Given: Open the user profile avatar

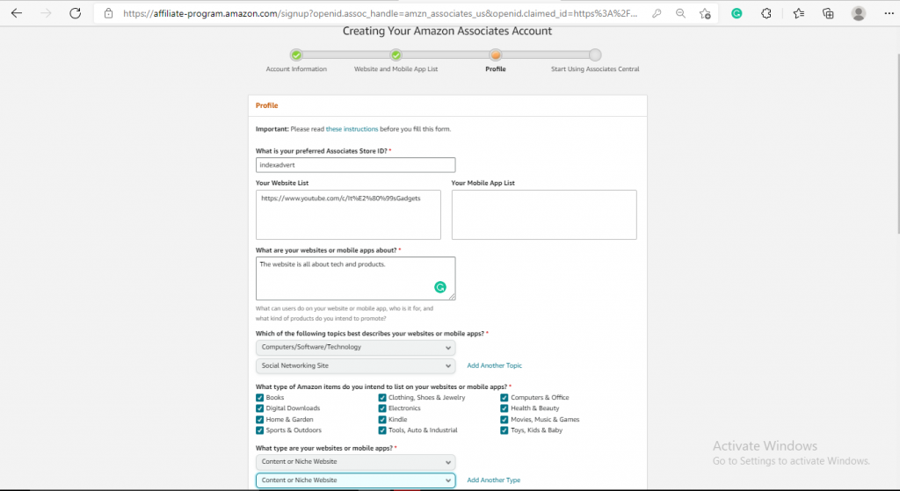Looking at the screenshot, I should pos(858,13).
